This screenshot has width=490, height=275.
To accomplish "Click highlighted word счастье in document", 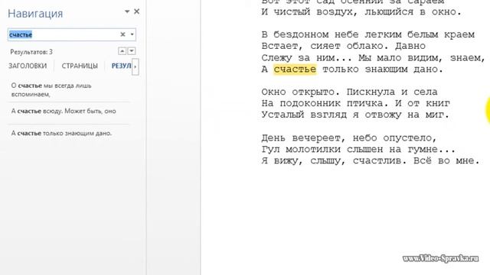I will coord(295,70).
